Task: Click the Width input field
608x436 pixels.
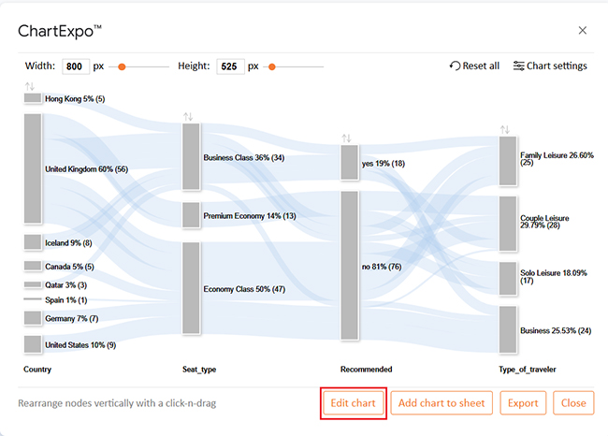Action: point(75,66)
